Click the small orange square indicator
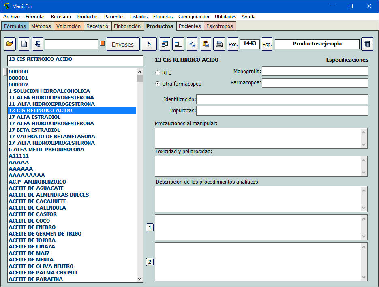379x287 pixels. 102,43
